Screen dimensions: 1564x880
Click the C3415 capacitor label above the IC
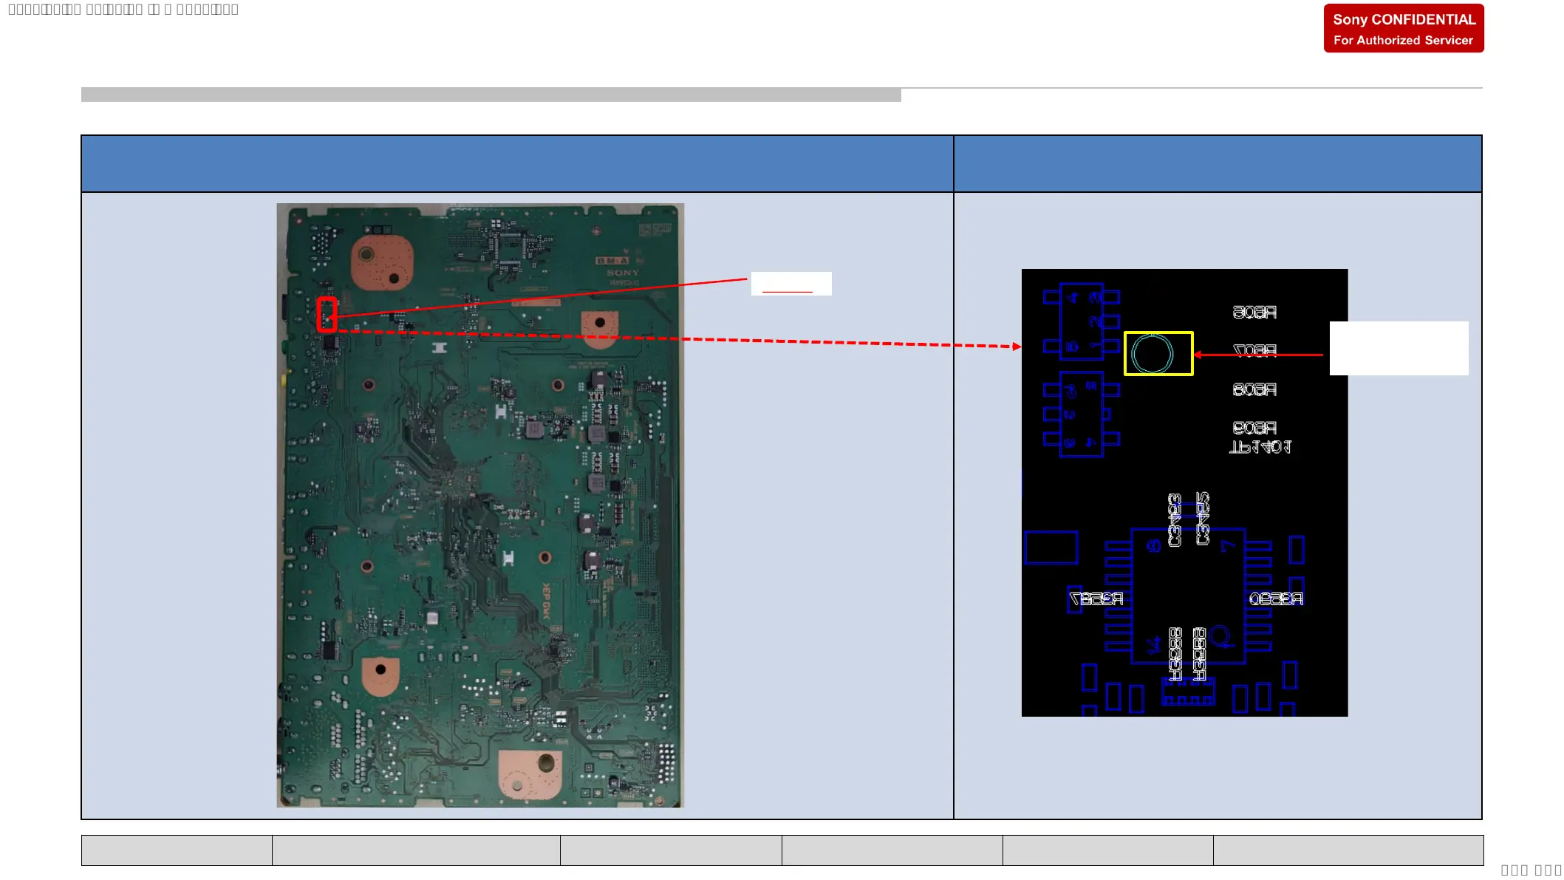(x=1203, y=519)
